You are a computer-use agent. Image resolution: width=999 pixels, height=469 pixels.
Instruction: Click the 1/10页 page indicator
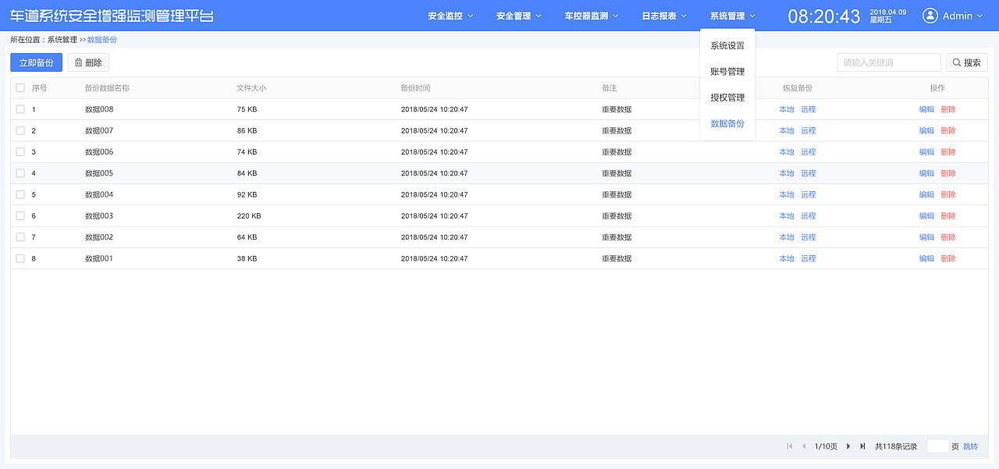(x=826, y=446)
